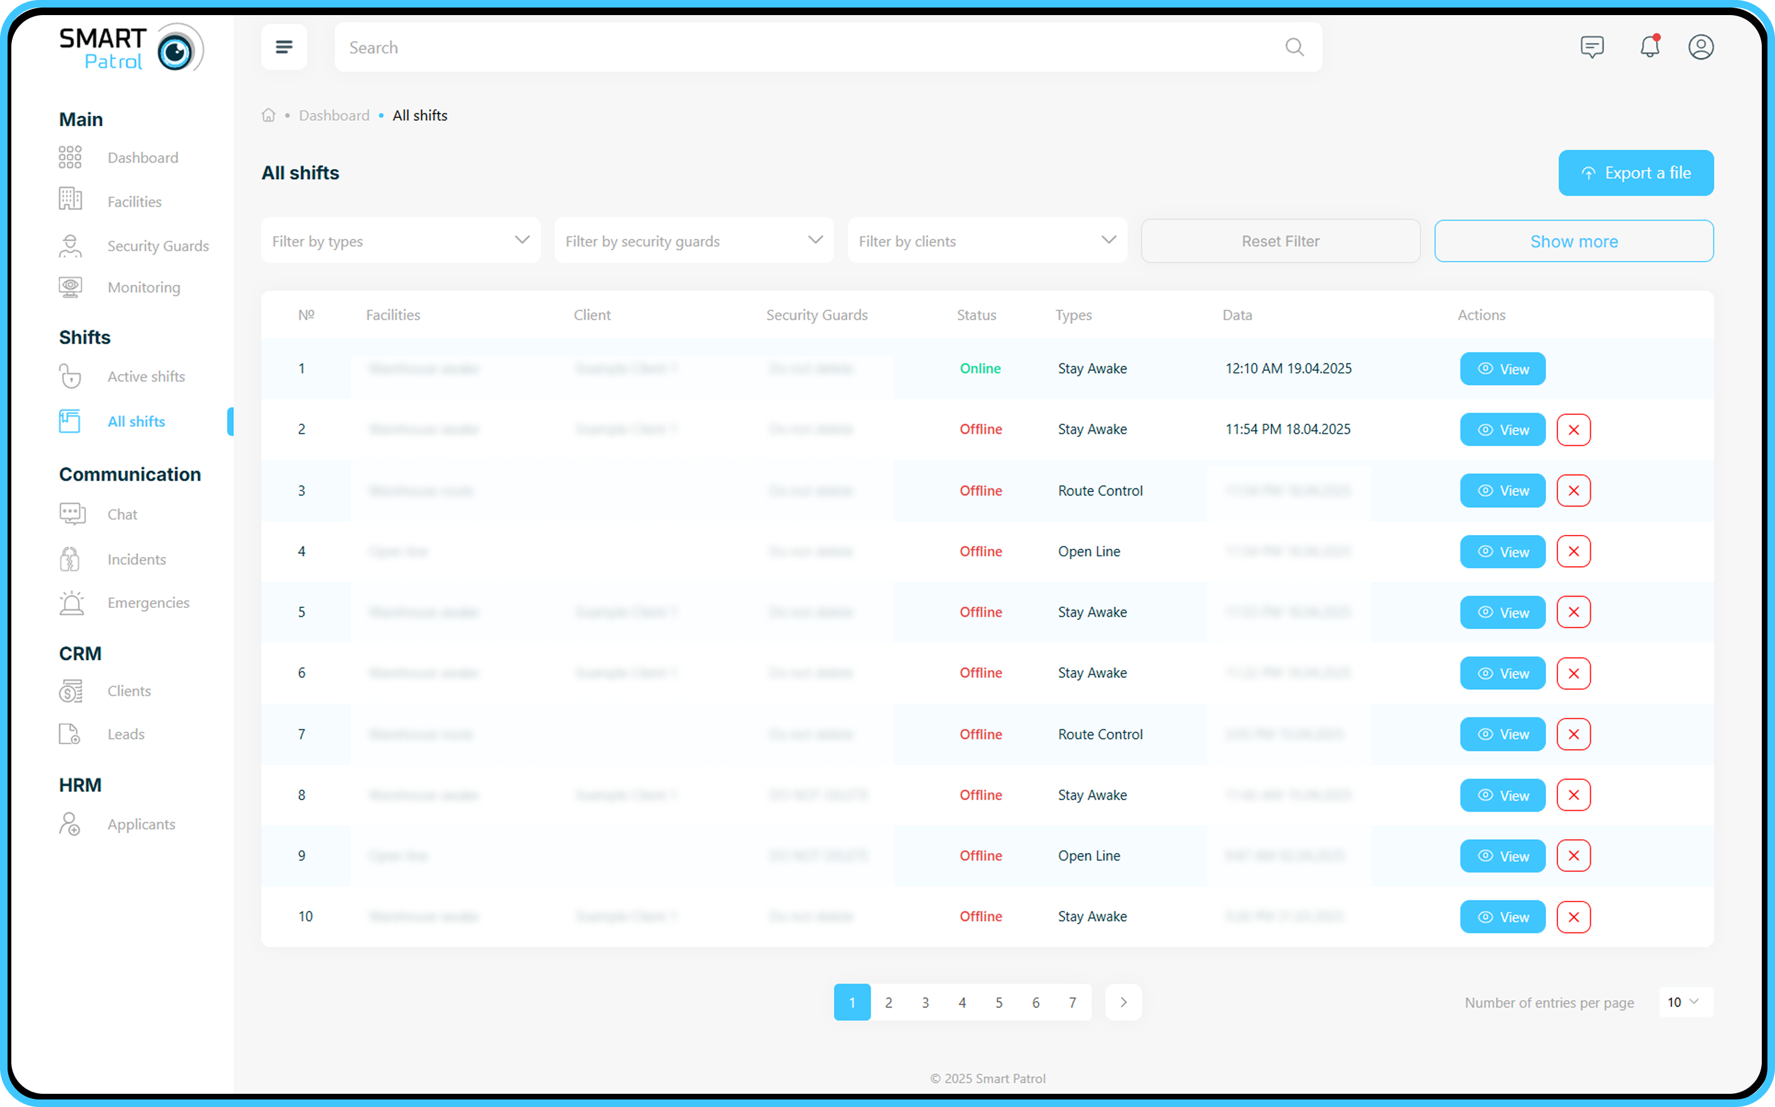Click the home icon in breadcrumb
The width and height of the screenshot is (1775, 1107).
tap(268, 116)
